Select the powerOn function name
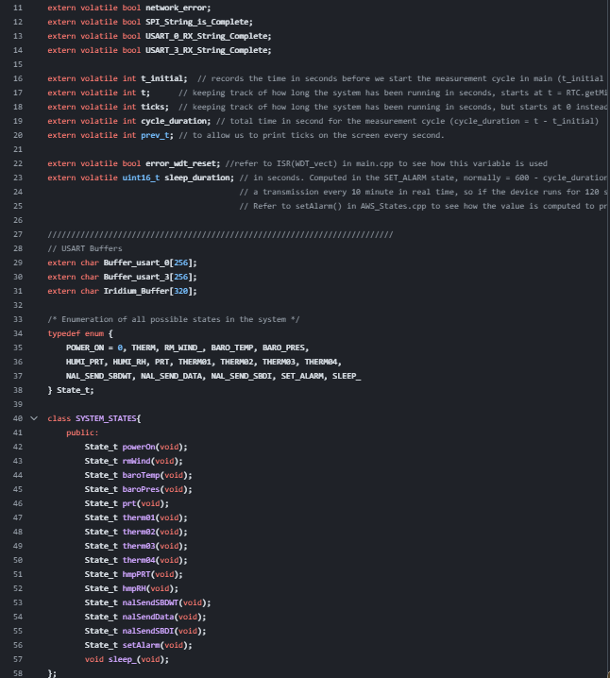Image resolution: width=610 pixels, height=678 pixels. coord(139,447)
